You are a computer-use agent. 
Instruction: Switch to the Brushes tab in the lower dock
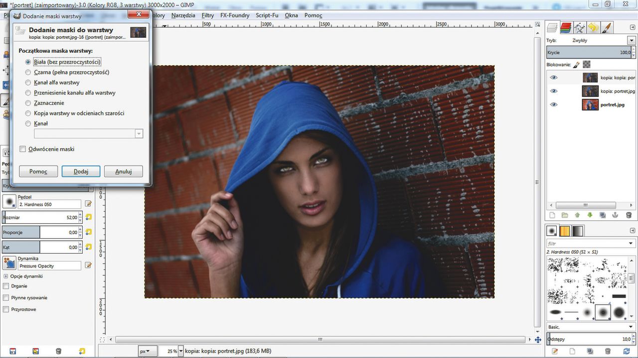click(552, 231)
